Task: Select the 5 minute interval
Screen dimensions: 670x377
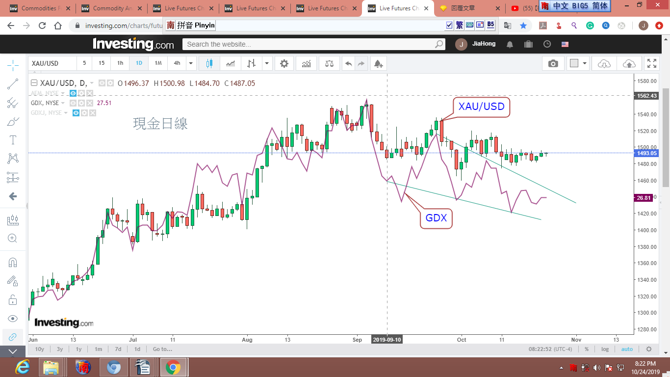Action: 84,63
